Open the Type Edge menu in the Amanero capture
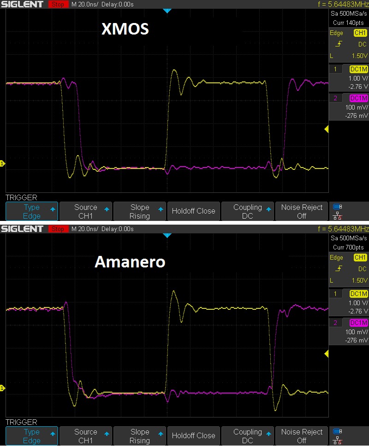369x446 pixels. point(32,436)
